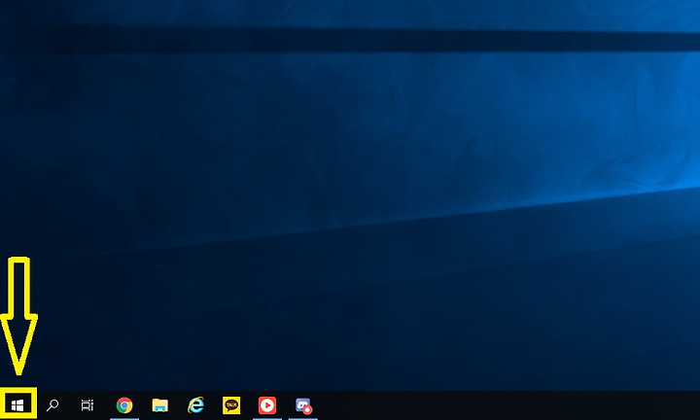
Task: Open KakaoTalk yellow TALK icon
Action: coord(231,405)
